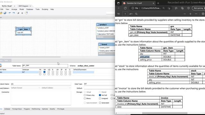Open the Default Collation dropdown
This screenshot has width=205, height=115.
[x=56, y=88]
